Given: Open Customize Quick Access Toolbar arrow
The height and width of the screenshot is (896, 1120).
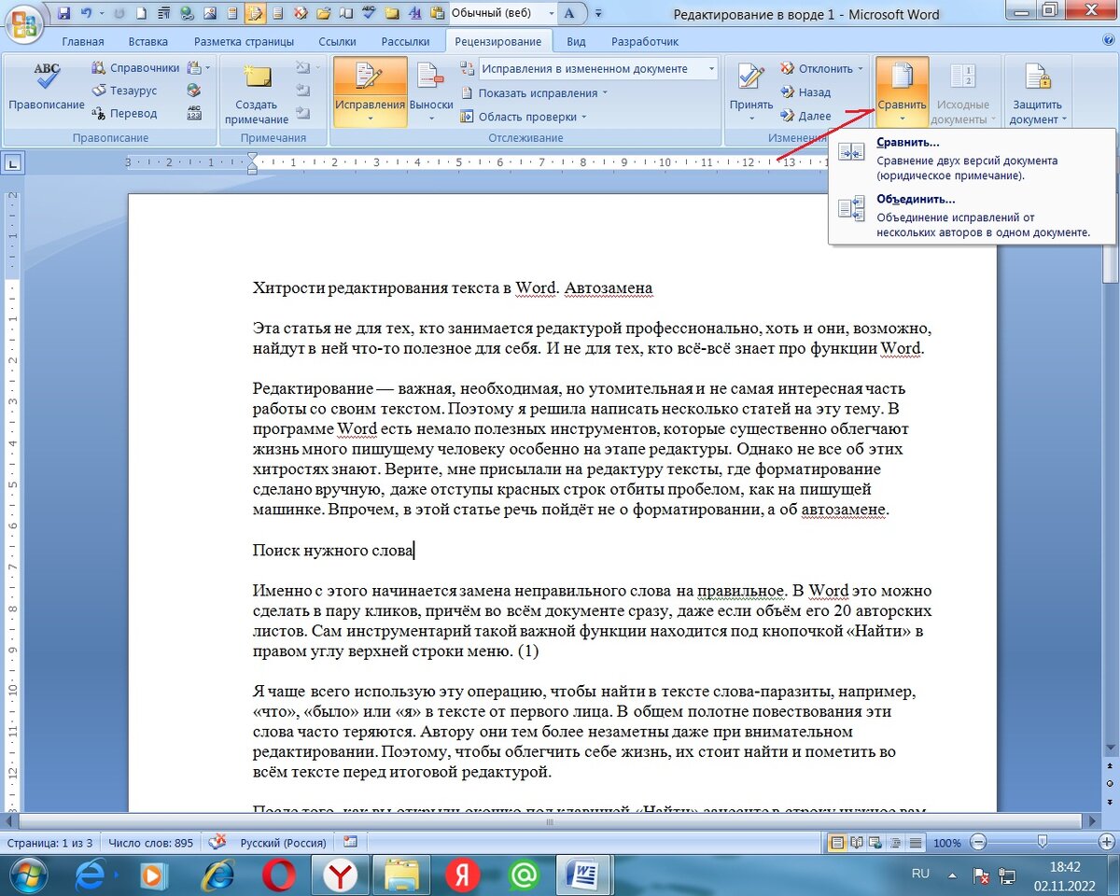Looking at the screenshot, I should [598, 14].
